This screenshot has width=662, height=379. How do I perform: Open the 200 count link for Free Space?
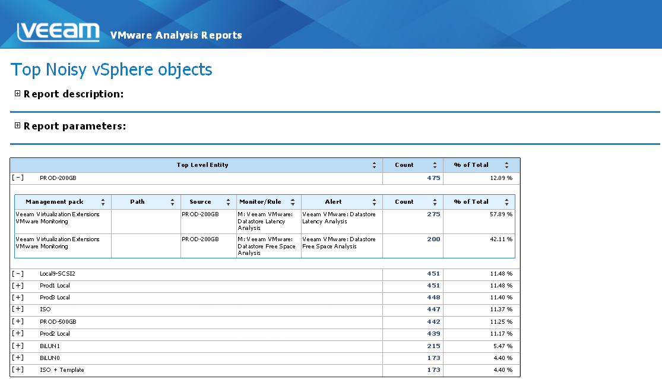coord(433,239)
